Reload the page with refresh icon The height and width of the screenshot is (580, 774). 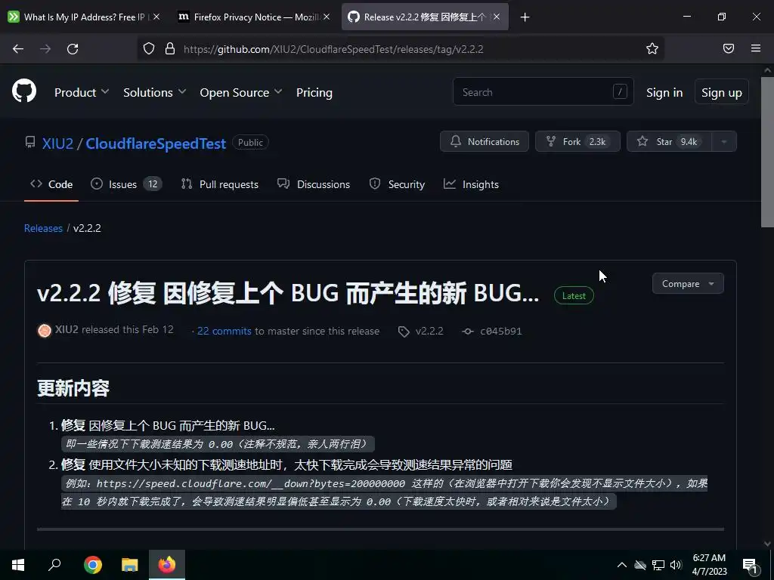coord(73,49)
